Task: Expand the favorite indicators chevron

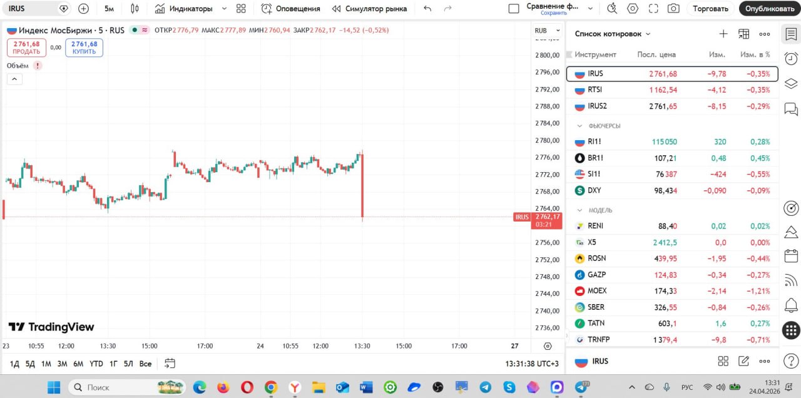Action: point(225,9)
